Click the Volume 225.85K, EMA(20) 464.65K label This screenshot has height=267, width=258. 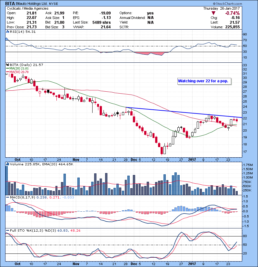click(42, 164)
